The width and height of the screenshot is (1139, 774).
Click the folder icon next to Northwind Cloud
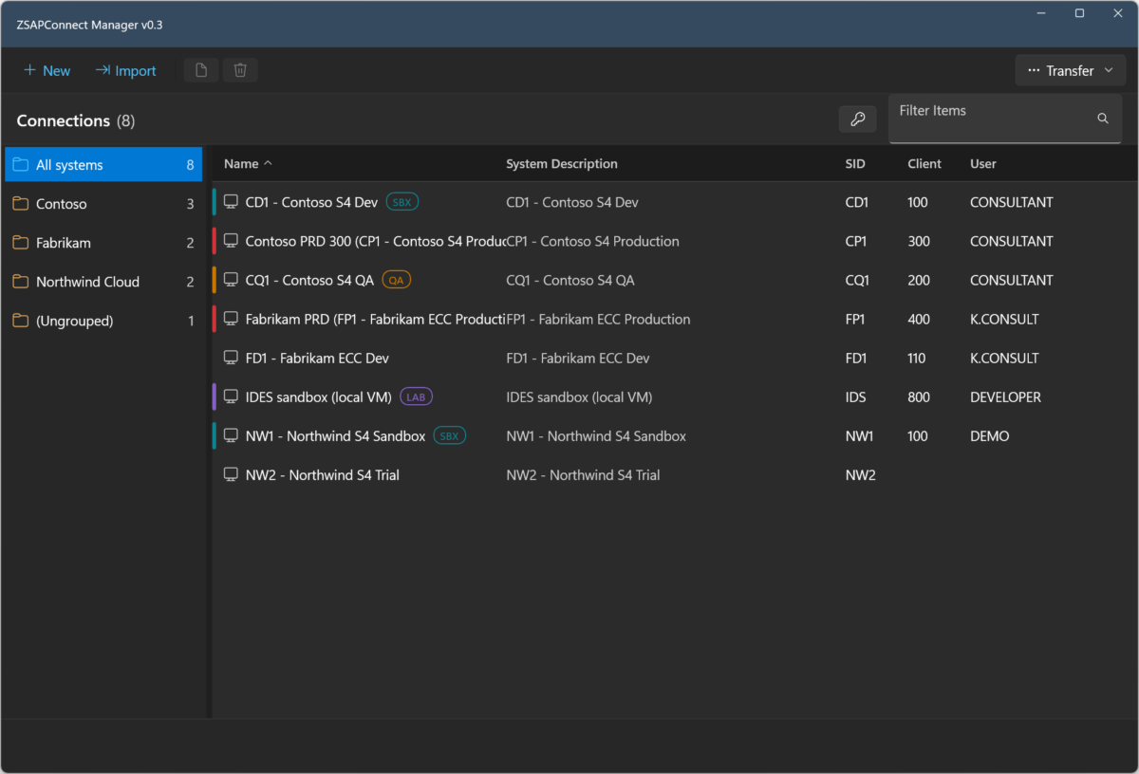(x=20, y=282)
